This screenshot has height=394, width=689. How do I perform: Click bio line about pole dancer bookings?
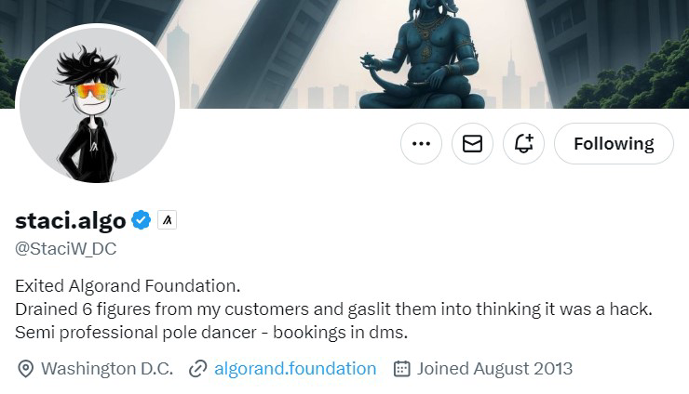212,332
